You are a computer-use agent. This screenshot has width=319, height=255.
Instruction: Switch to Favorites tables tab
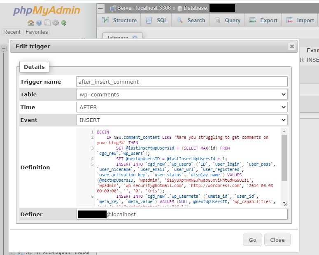pyautogui.click(x=37, y=32)
